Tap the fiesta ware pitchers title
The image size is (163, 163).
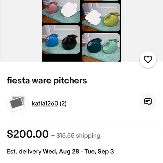click(x=47, y=81)
